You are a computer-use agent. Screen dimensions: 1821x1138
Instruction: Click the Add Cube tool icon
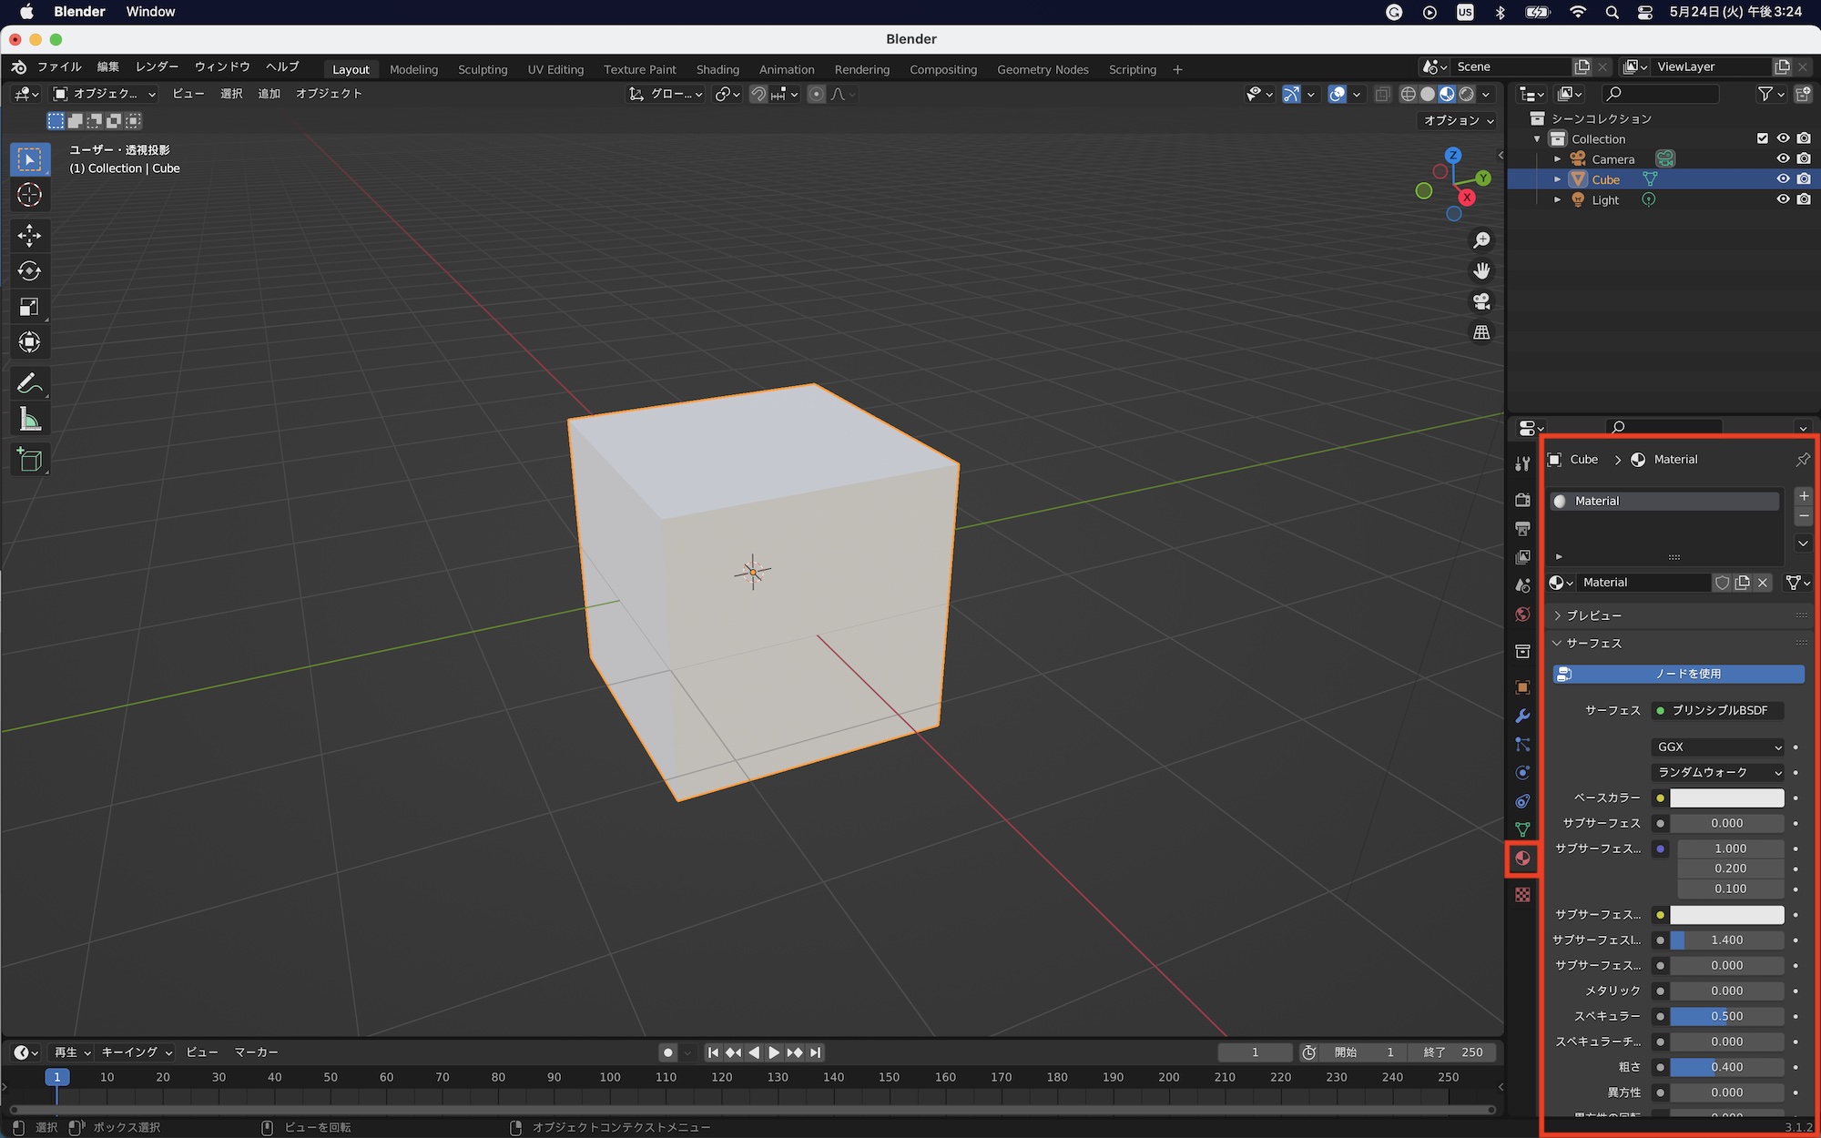(x=29, y=460)
